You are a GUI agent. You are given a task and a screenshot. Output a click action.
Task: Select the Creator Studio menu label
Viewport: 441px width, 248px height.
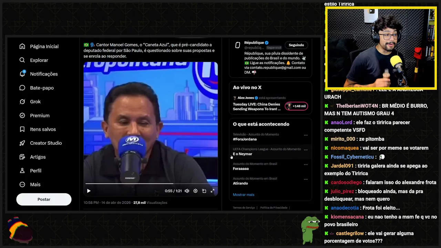coord(46,143)
